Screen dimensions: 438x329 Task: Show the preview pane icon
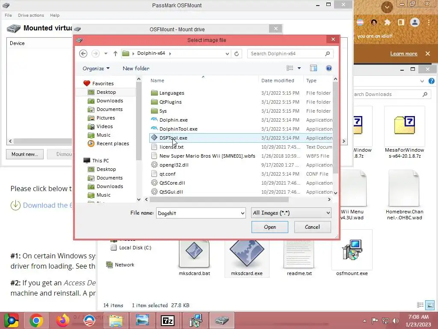tap(314, 68)
